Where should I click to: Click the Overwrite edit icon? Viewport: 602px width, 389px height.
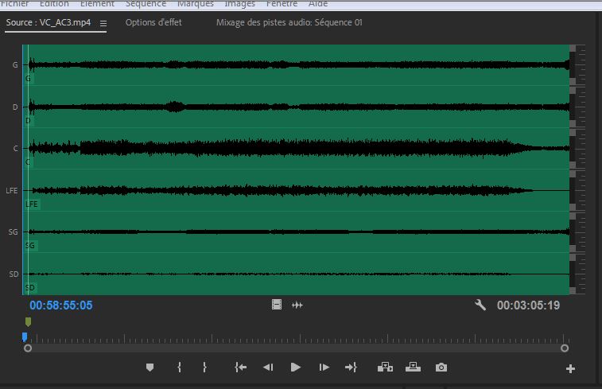click(413, 368)
